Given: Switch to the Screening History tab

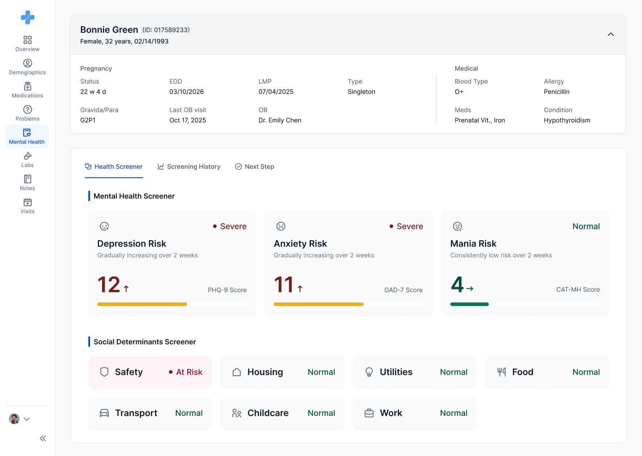Looking at the screenshot, I should coord(189,167).
